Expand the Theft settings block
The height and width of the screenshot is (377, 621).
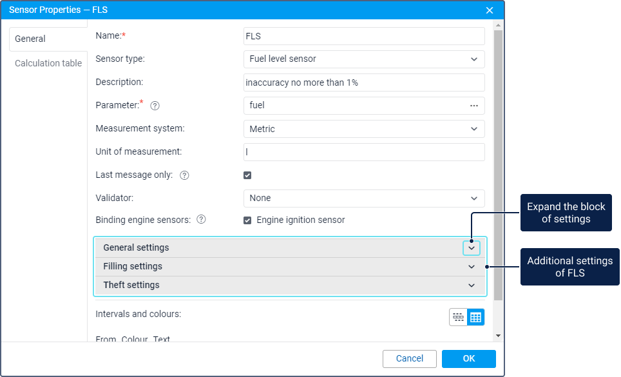472,285
